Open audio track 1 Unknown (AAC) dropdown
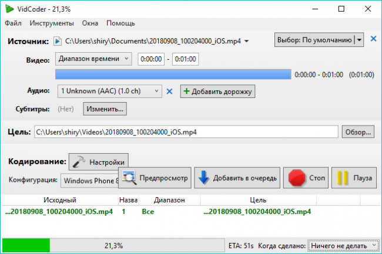 tap(110, 91)
